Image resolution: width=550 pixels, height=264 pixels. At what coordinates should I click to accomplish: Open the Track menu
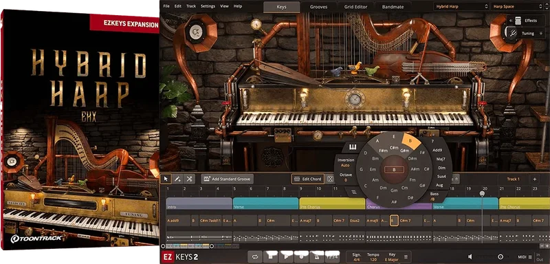pos(191,6)
